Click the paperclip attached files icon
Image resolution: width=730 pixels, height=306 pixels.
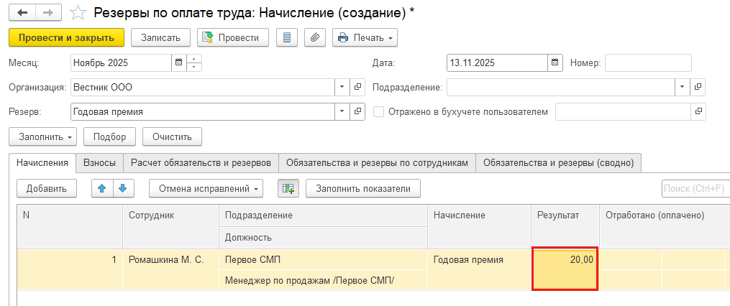(315, 37)
